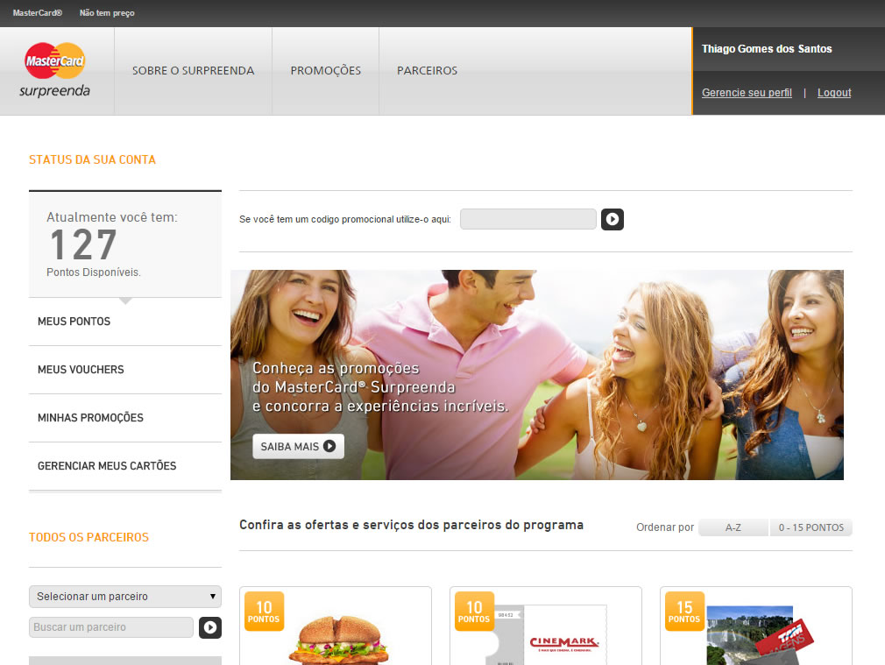Open the Cinemark 10 pontos offer card
885x665 pixels.
(x=546, y=626)
